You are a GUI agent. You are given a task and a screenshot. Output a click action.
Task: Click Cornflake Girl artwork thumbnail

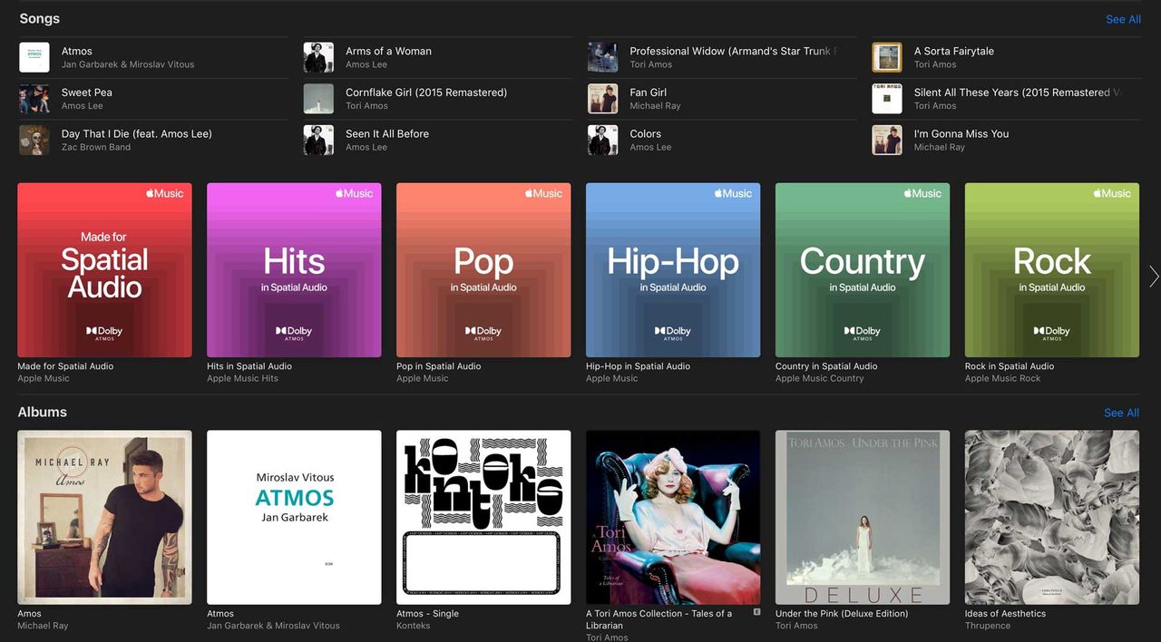318,99
